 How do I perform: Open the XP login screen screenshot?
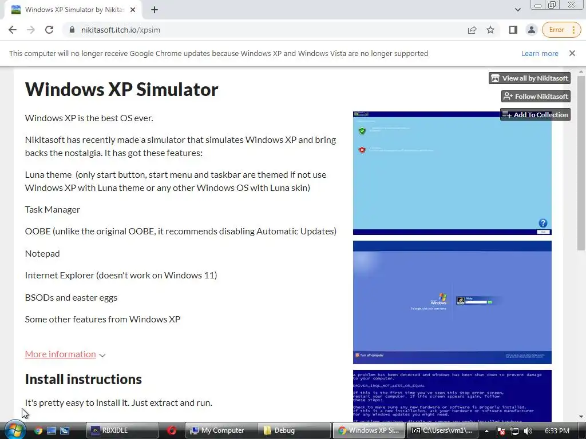[x=452, y=302]
